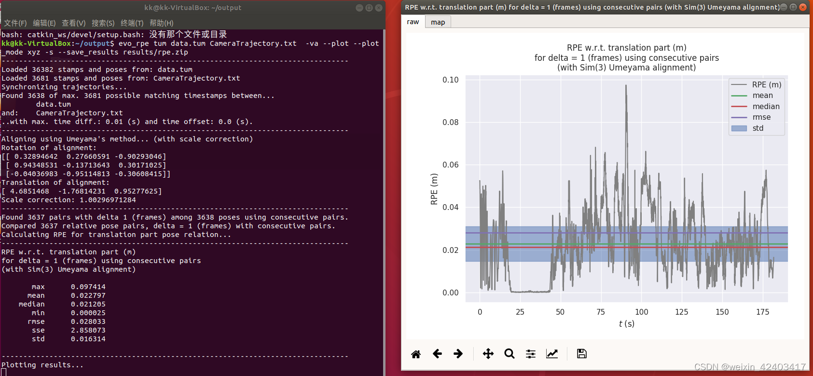Open the 编辑(E) terminal menu

click(x=44, y=23)
